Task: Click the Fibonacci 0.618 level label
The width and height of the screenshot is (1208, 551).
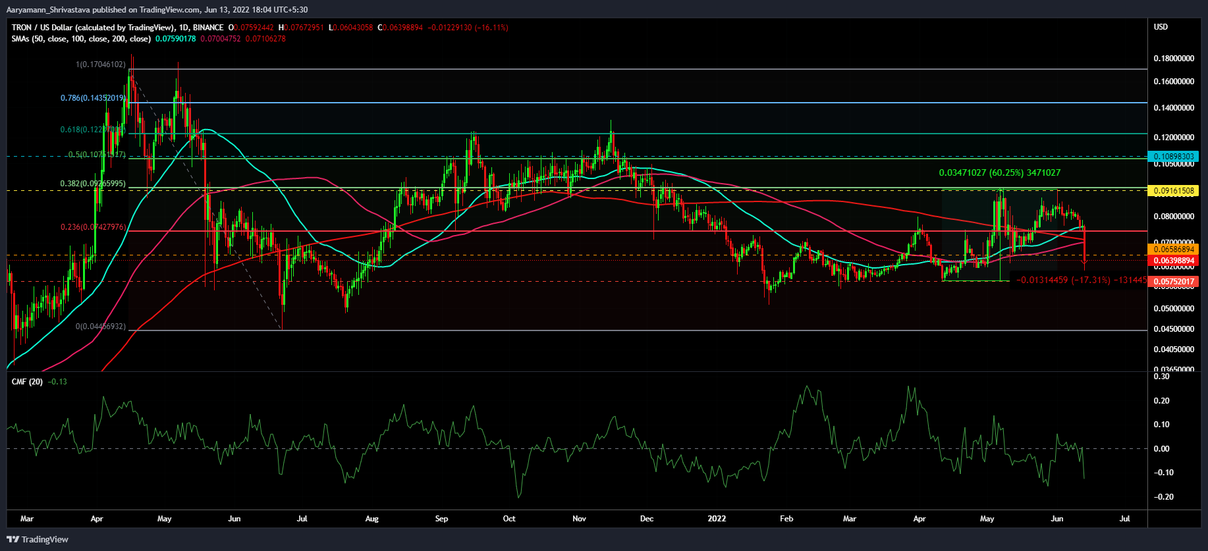Action: click(x=92, y=130)
